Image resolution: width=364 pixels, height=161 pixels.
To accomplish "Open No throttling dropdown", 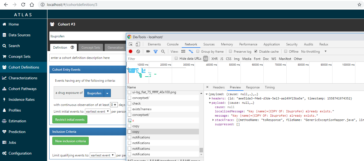I will (x=314, y=51).
